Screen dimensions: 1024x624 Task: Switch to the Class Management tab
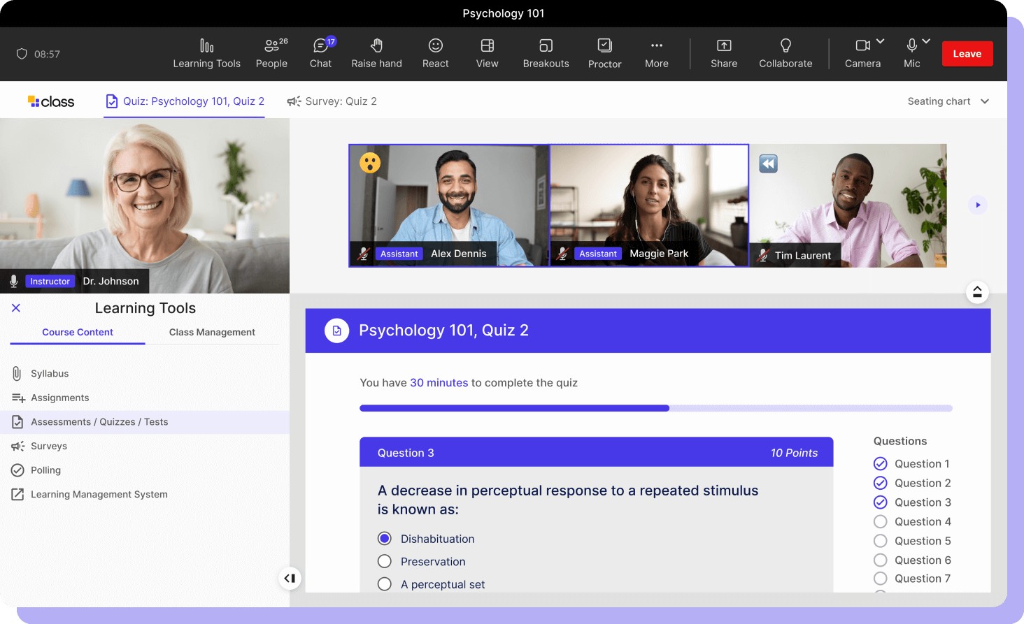pyautogui.click(x=212, y=333)
